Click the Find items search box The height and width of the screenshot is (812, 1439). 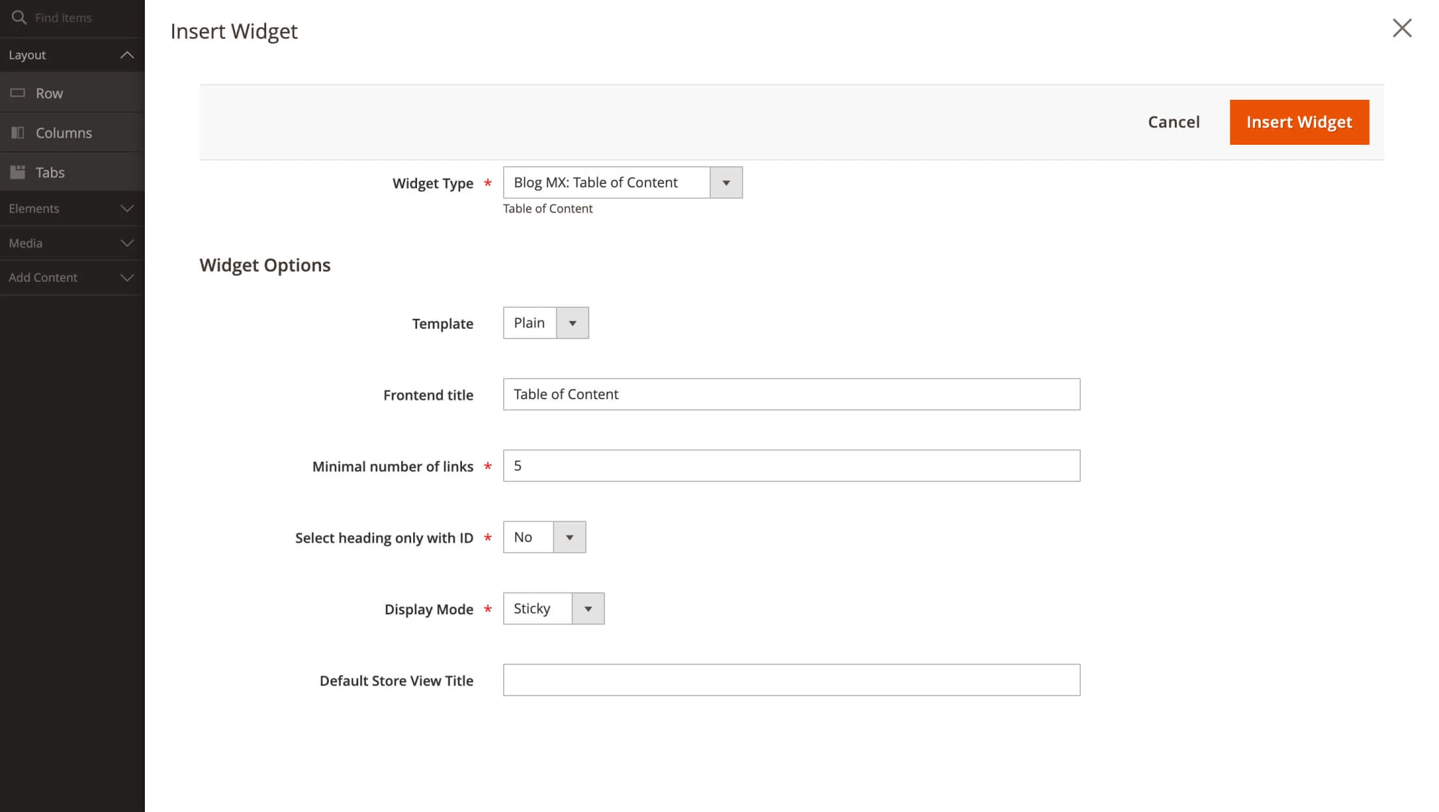point(72,18)
